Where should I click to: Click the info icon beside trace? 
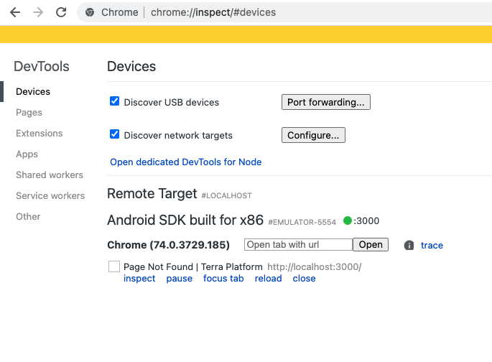point(409,245)
